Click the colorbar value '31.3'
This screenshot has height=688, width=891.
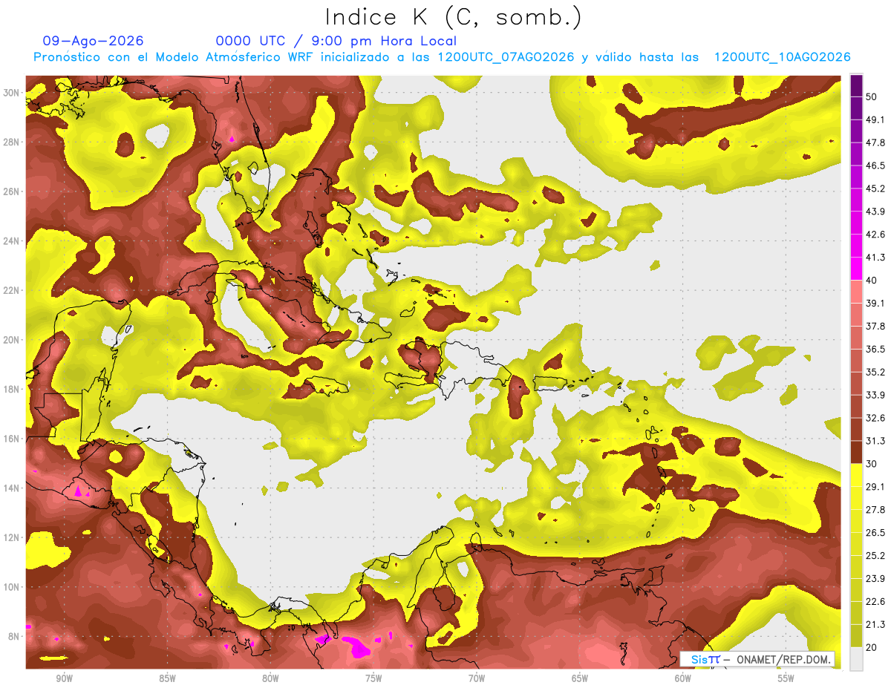tap(876, 441)
